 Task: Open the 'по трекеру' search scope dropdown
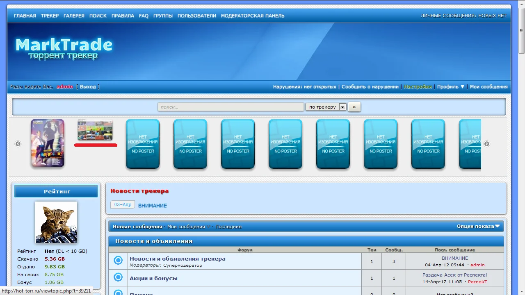coord(326,107)
